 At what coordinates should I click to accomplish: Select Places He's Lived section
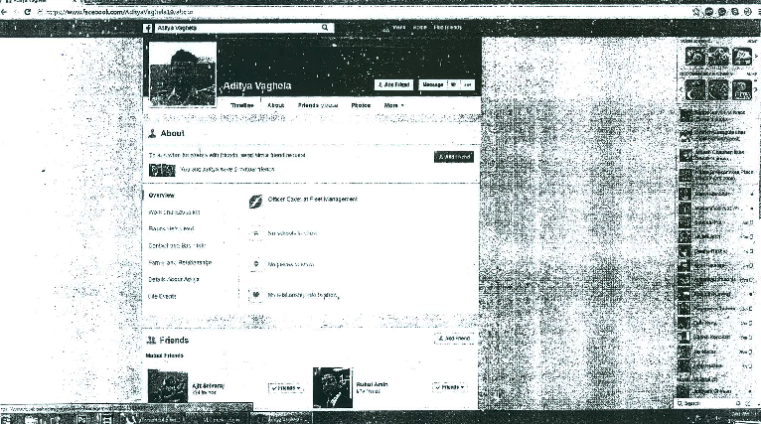click(x=171, y=229)
